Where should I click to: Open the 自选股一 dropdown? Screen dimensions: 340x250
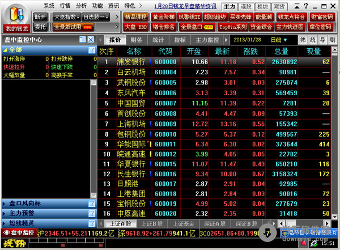pyautogui.click(x=96, y=17)
